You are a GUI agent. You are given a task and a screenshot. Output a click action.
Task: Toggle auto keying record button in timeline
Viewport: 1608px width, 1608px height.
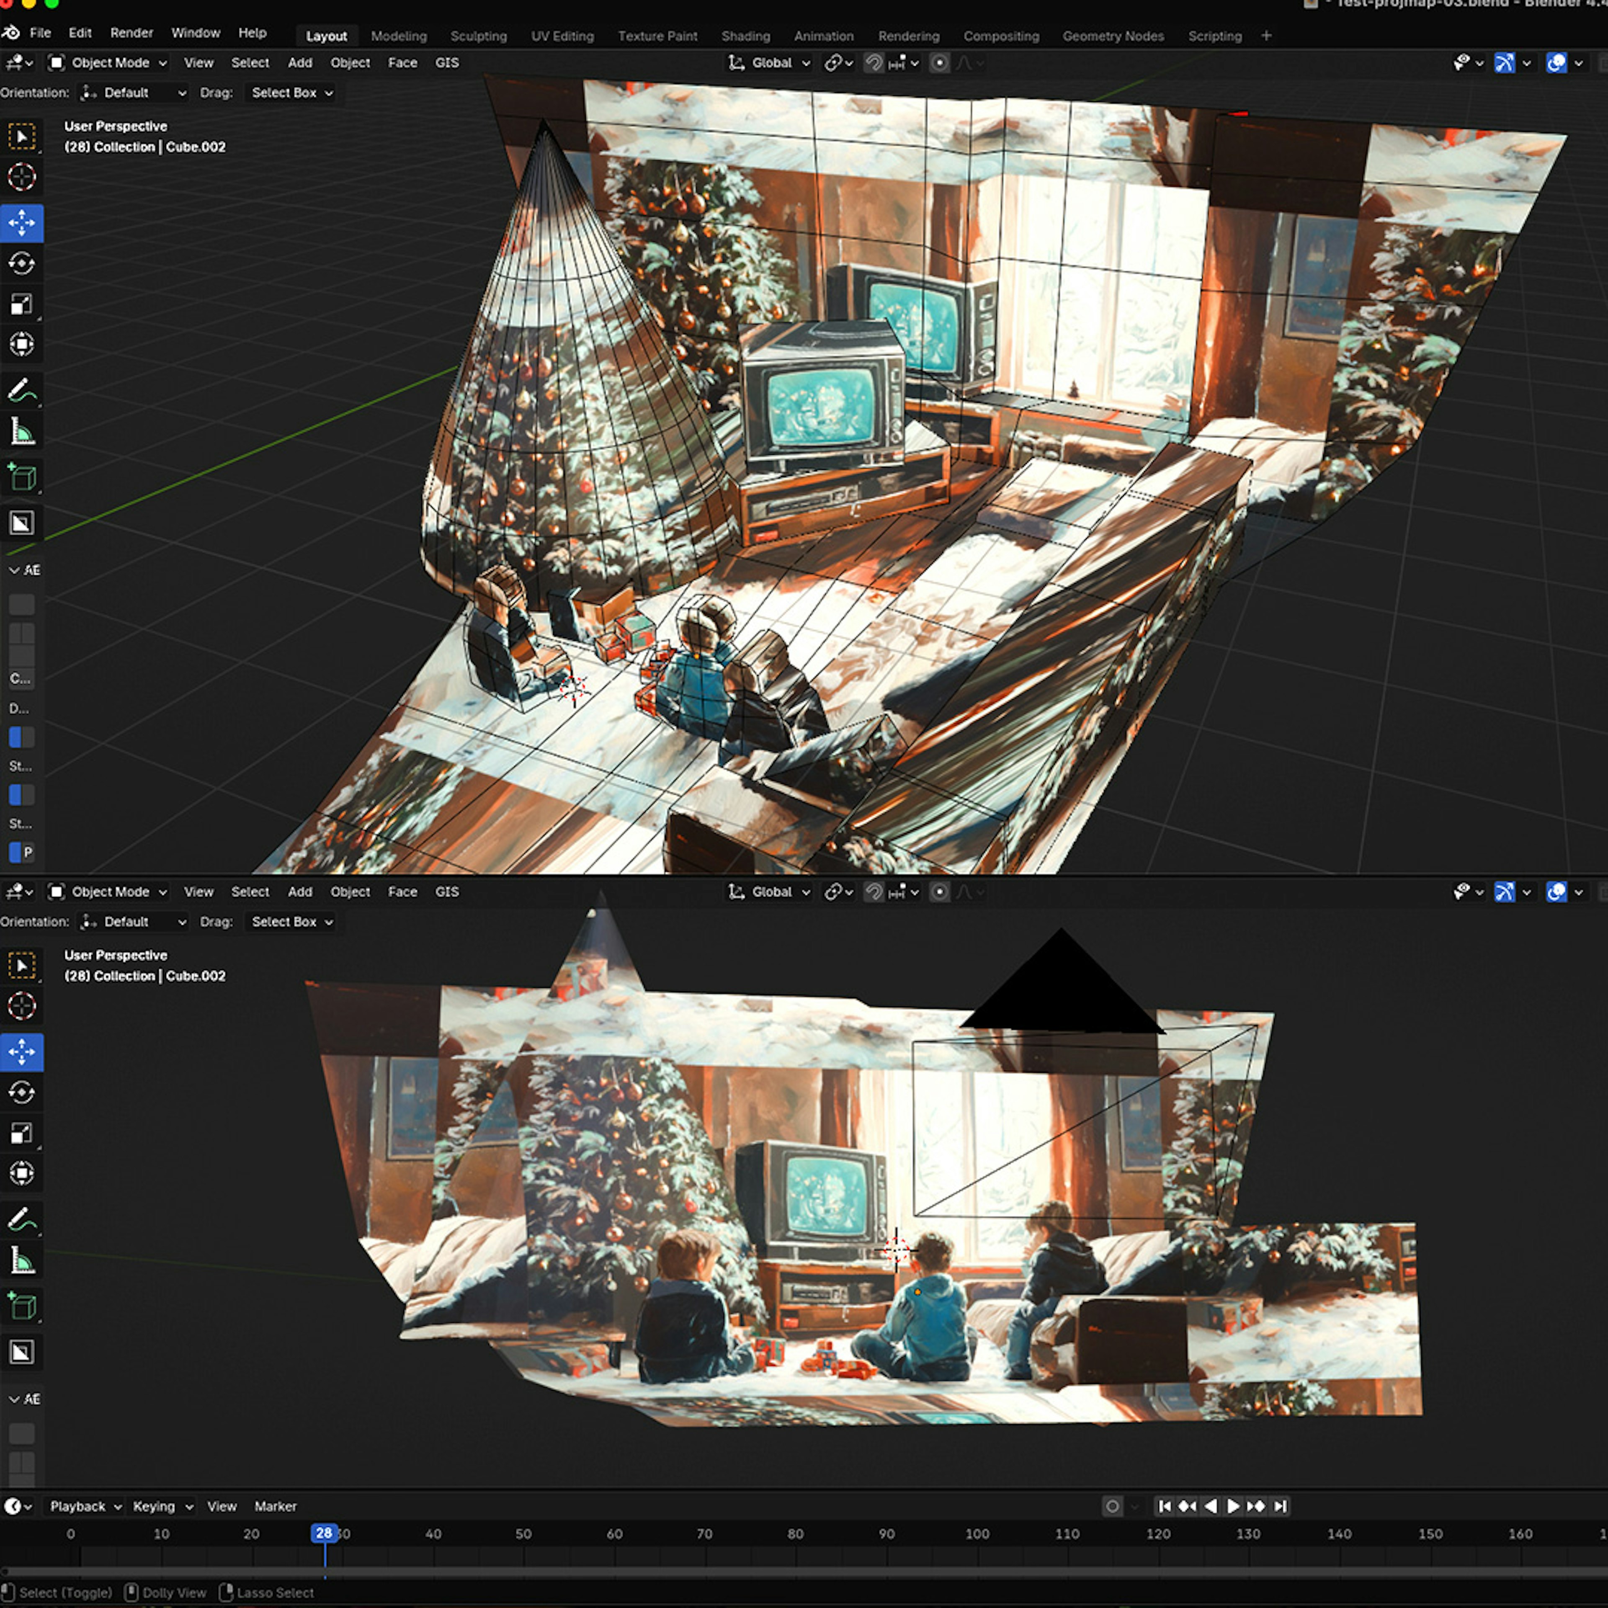(1112, 1506)
